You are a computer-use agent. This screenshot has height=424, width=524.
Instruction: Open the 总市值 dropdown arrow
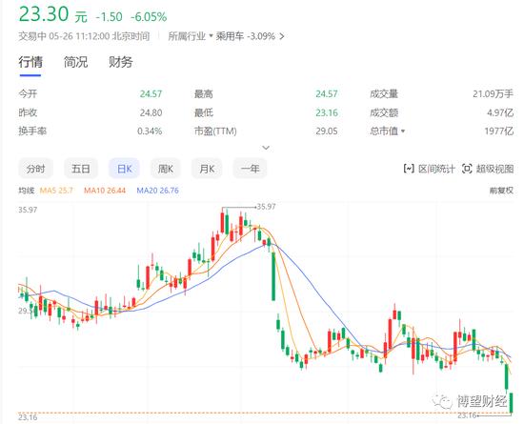tap(403, 131)
